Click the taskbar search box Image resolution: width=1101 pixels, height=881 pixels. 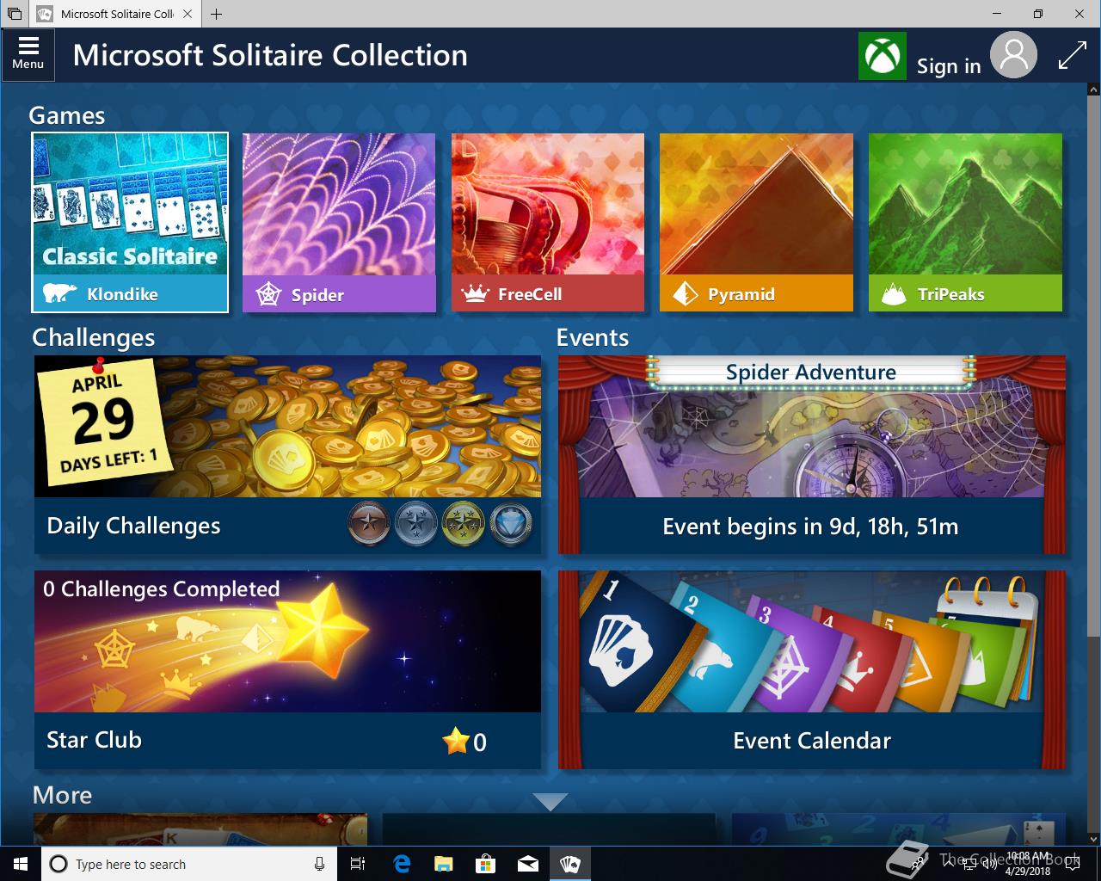pyautogui.click(x=189, y=864)
